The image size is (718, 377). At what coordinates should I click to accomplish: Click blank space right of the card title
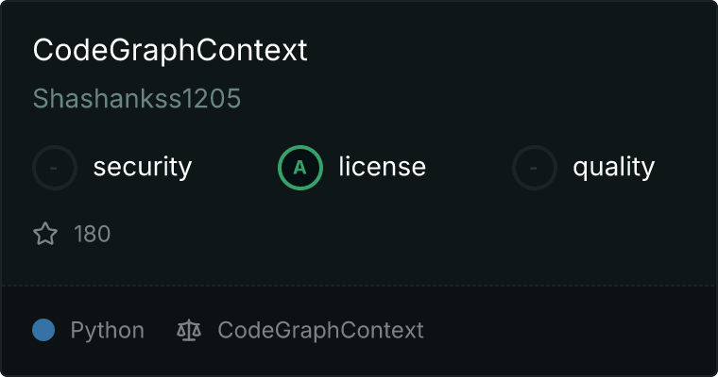pos(510,51)
